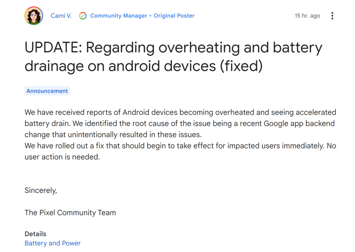Click the 'We have rolled out a fix' line

point(180,146)
